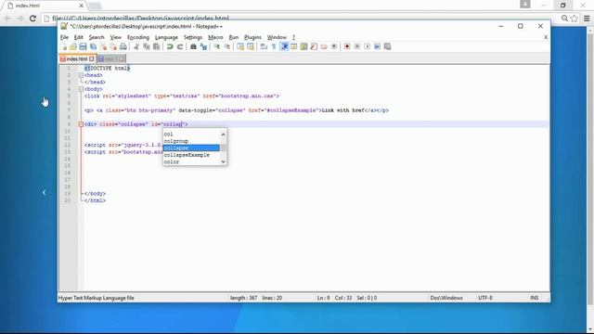
Task: Bookmark page with Chrome star icon
Action: [x=575, y=19]
